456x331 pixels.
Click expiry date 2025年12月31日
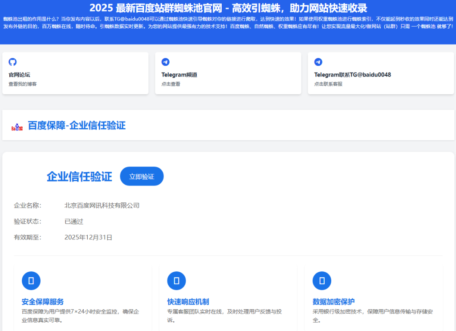[89, 238]
